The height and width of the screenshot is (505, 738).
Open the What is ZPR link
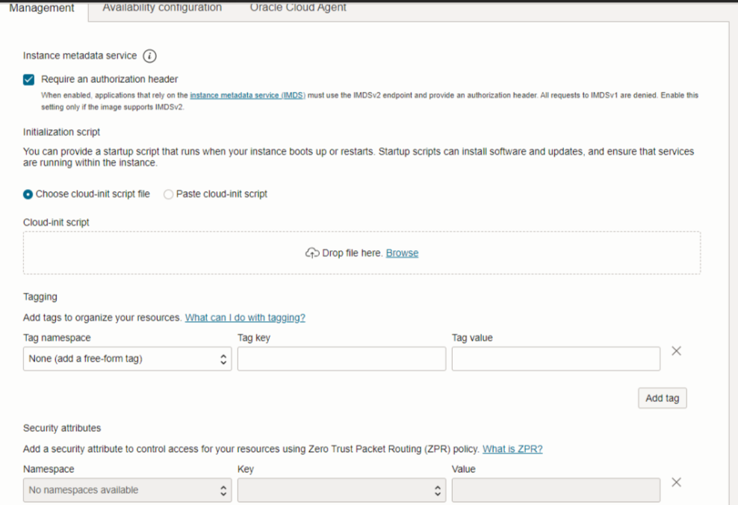[512, 450]
